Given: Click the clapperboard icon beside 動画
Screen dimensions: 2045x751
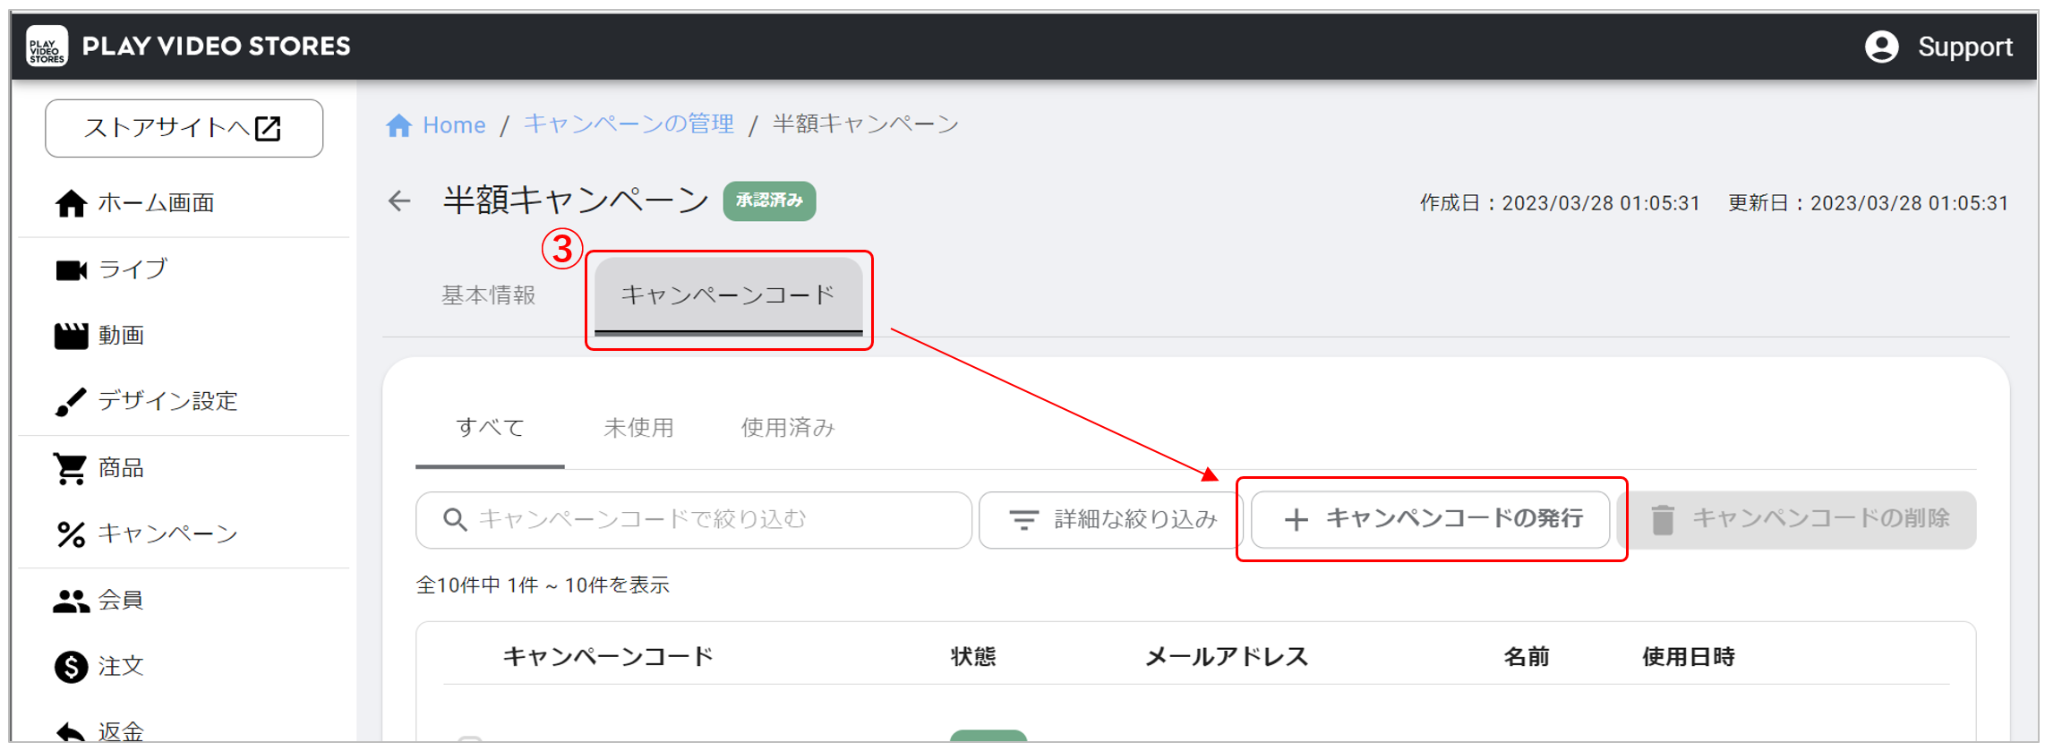Looking at the screenshot, I should coord(71,336).
